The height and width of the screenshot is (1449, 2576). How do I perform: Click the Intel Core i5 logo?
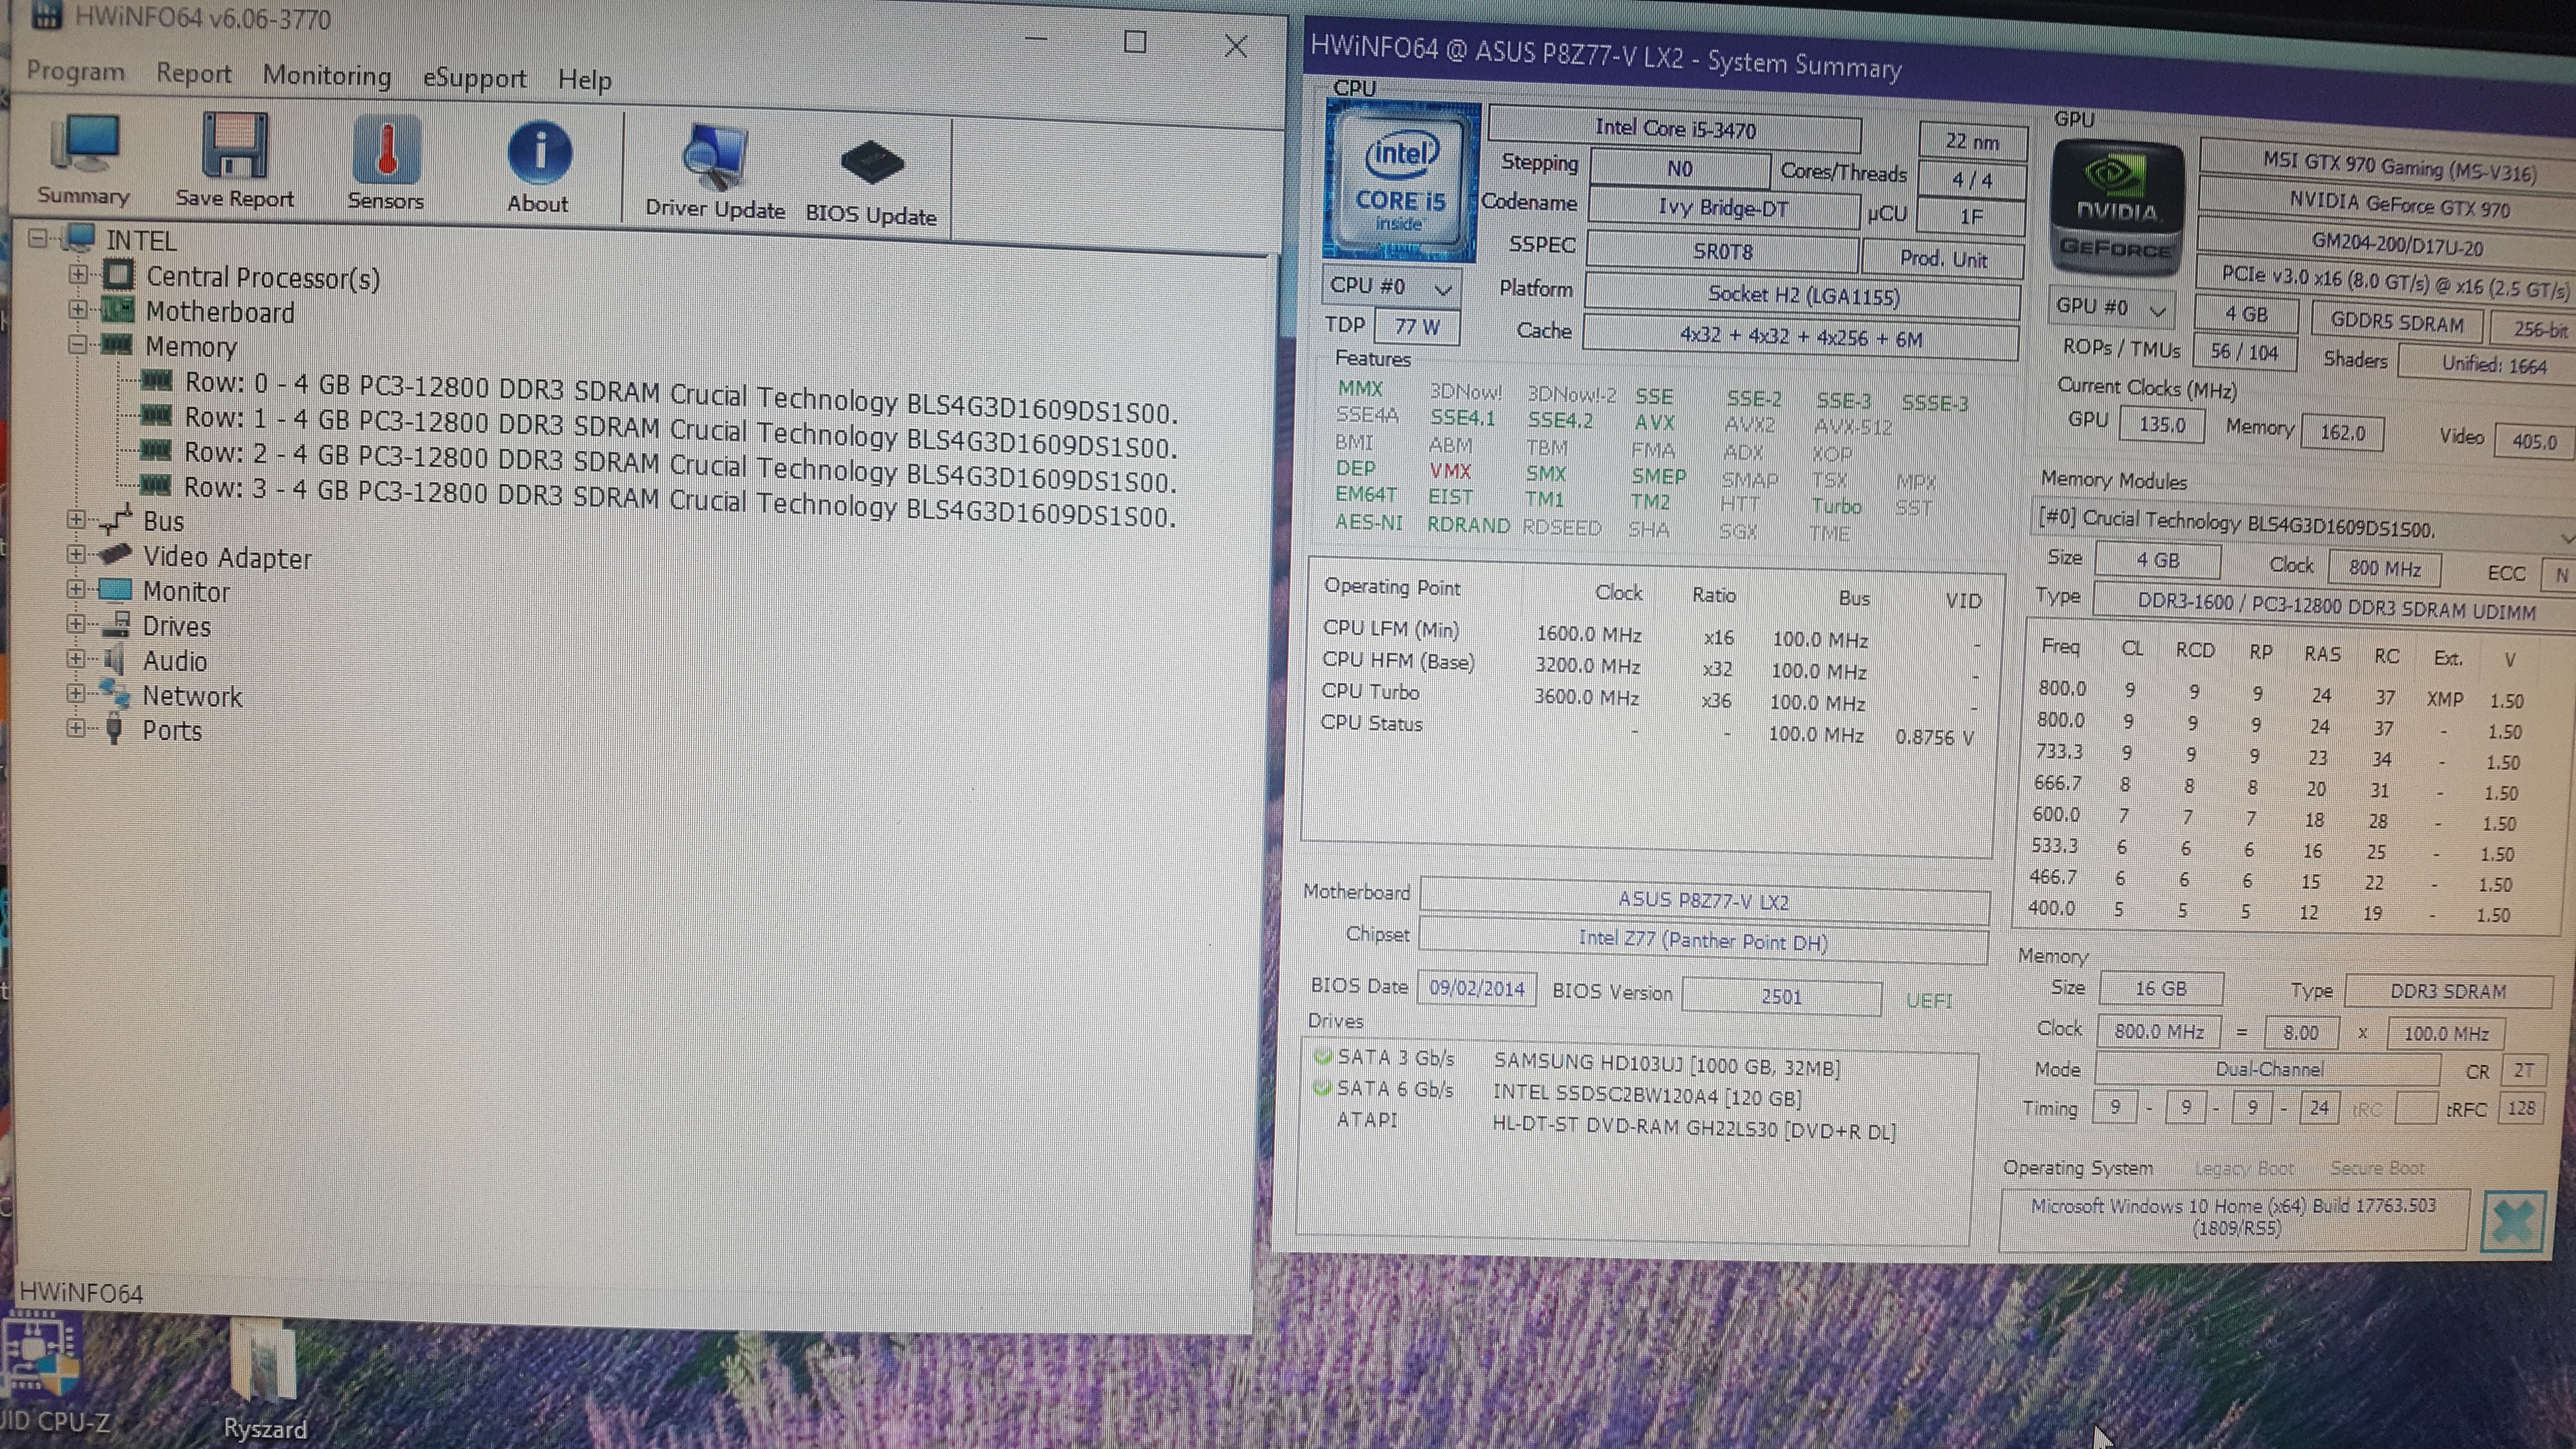[1401, 182]
